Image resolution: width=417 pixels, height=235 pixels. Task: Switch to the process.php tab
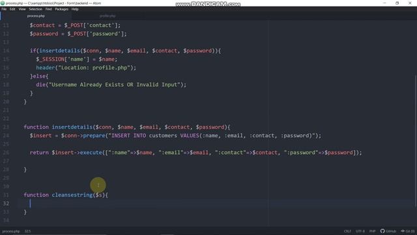(x=36, y=16)
